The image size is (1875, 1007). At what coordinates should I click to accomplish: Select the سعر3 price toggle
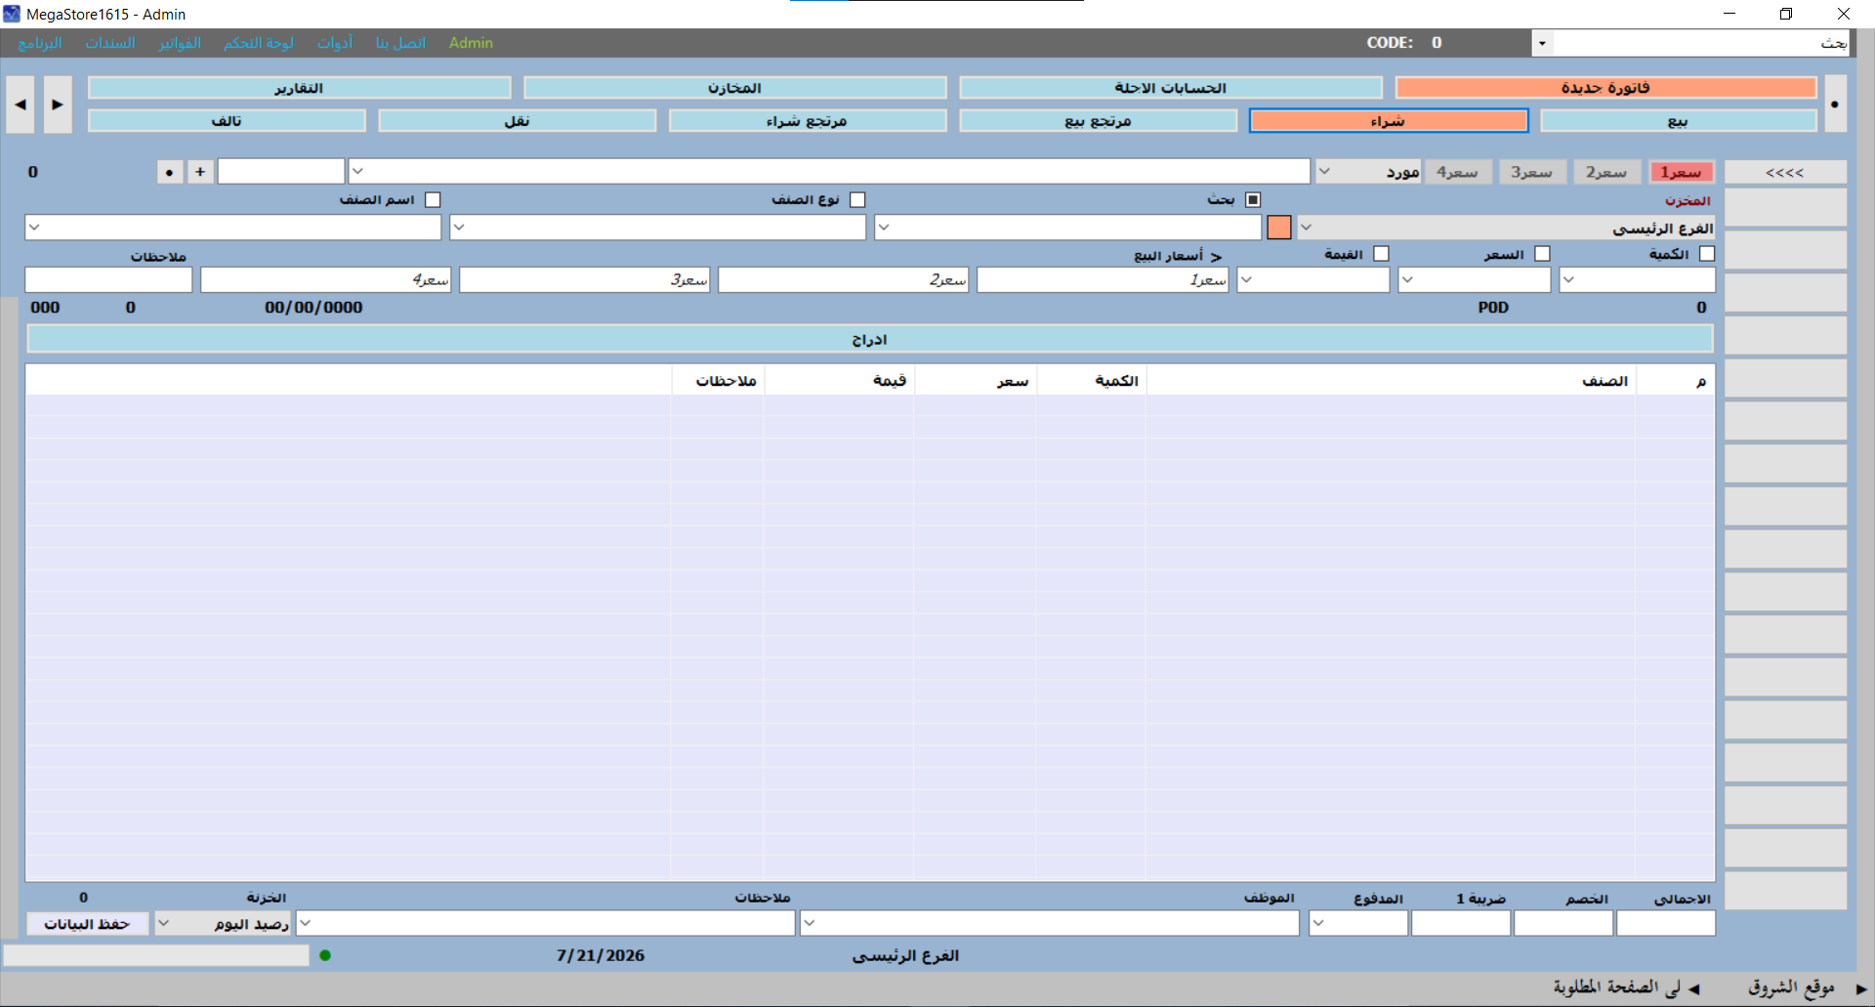1532,172
